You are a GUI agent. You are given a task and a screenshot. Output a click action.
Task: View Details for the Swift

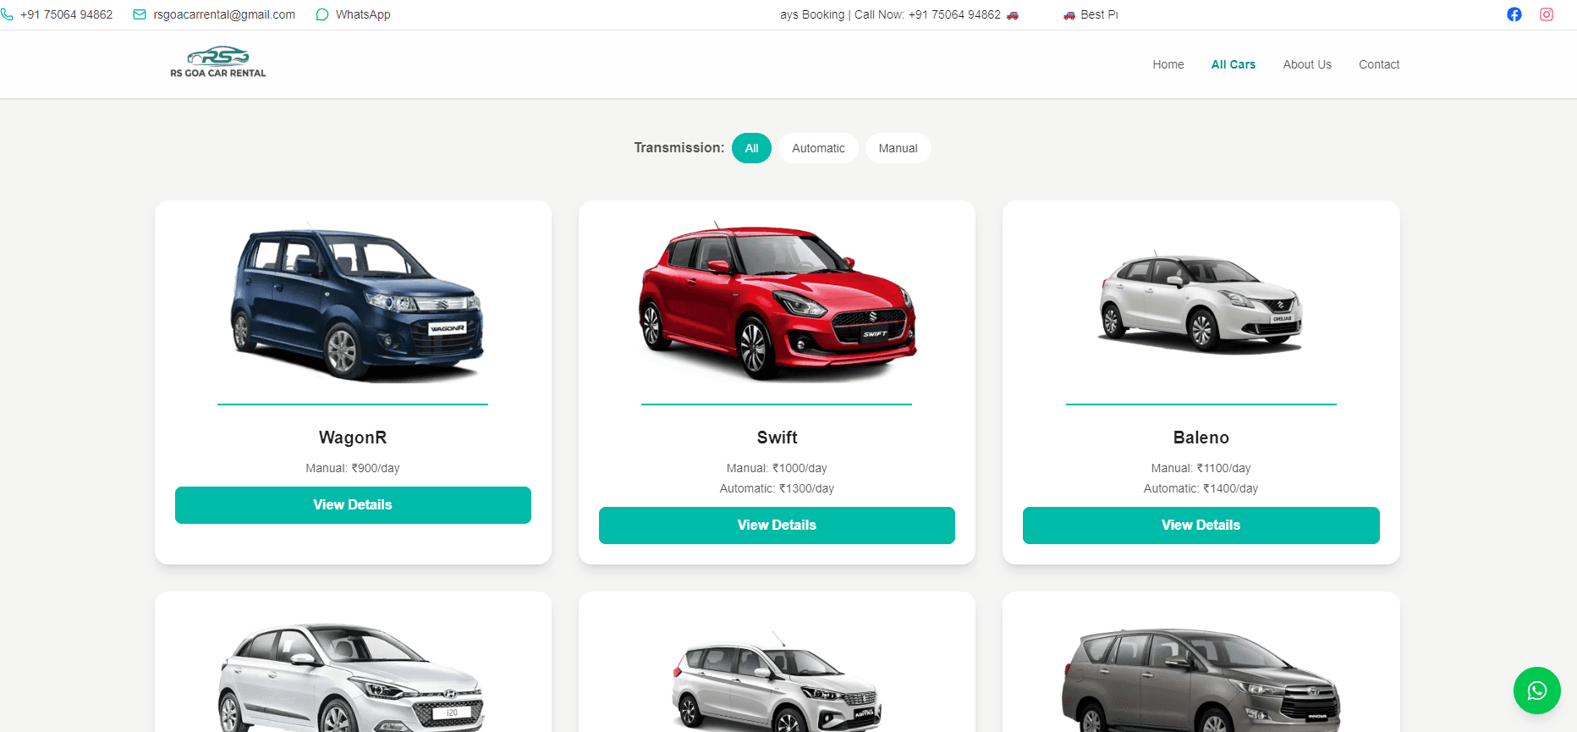[777, 526]
